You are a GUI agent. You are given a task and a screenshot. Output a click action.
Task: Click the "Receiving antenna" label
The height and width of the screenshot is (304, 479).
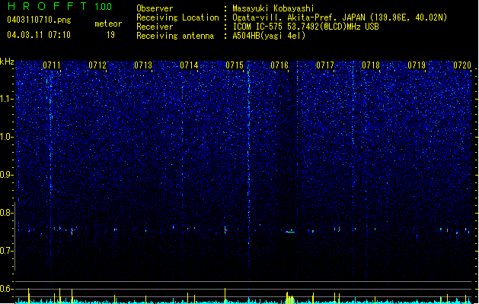(175, 36)
